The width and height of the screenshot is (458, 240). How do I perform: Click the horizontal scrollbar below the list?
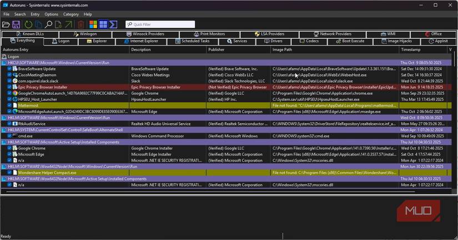(210, 192)
